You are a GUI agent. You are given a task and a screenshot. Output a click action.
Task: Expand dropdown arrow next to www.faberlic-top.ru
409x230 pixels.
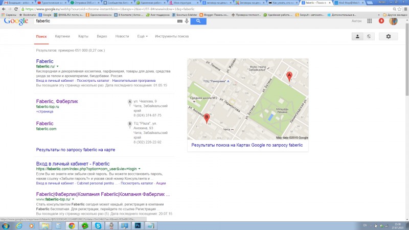pos(73,199)
